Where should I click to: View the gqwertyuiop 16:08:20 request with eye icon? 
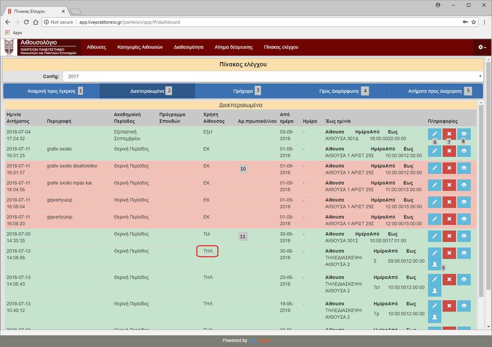coord(464,219)
